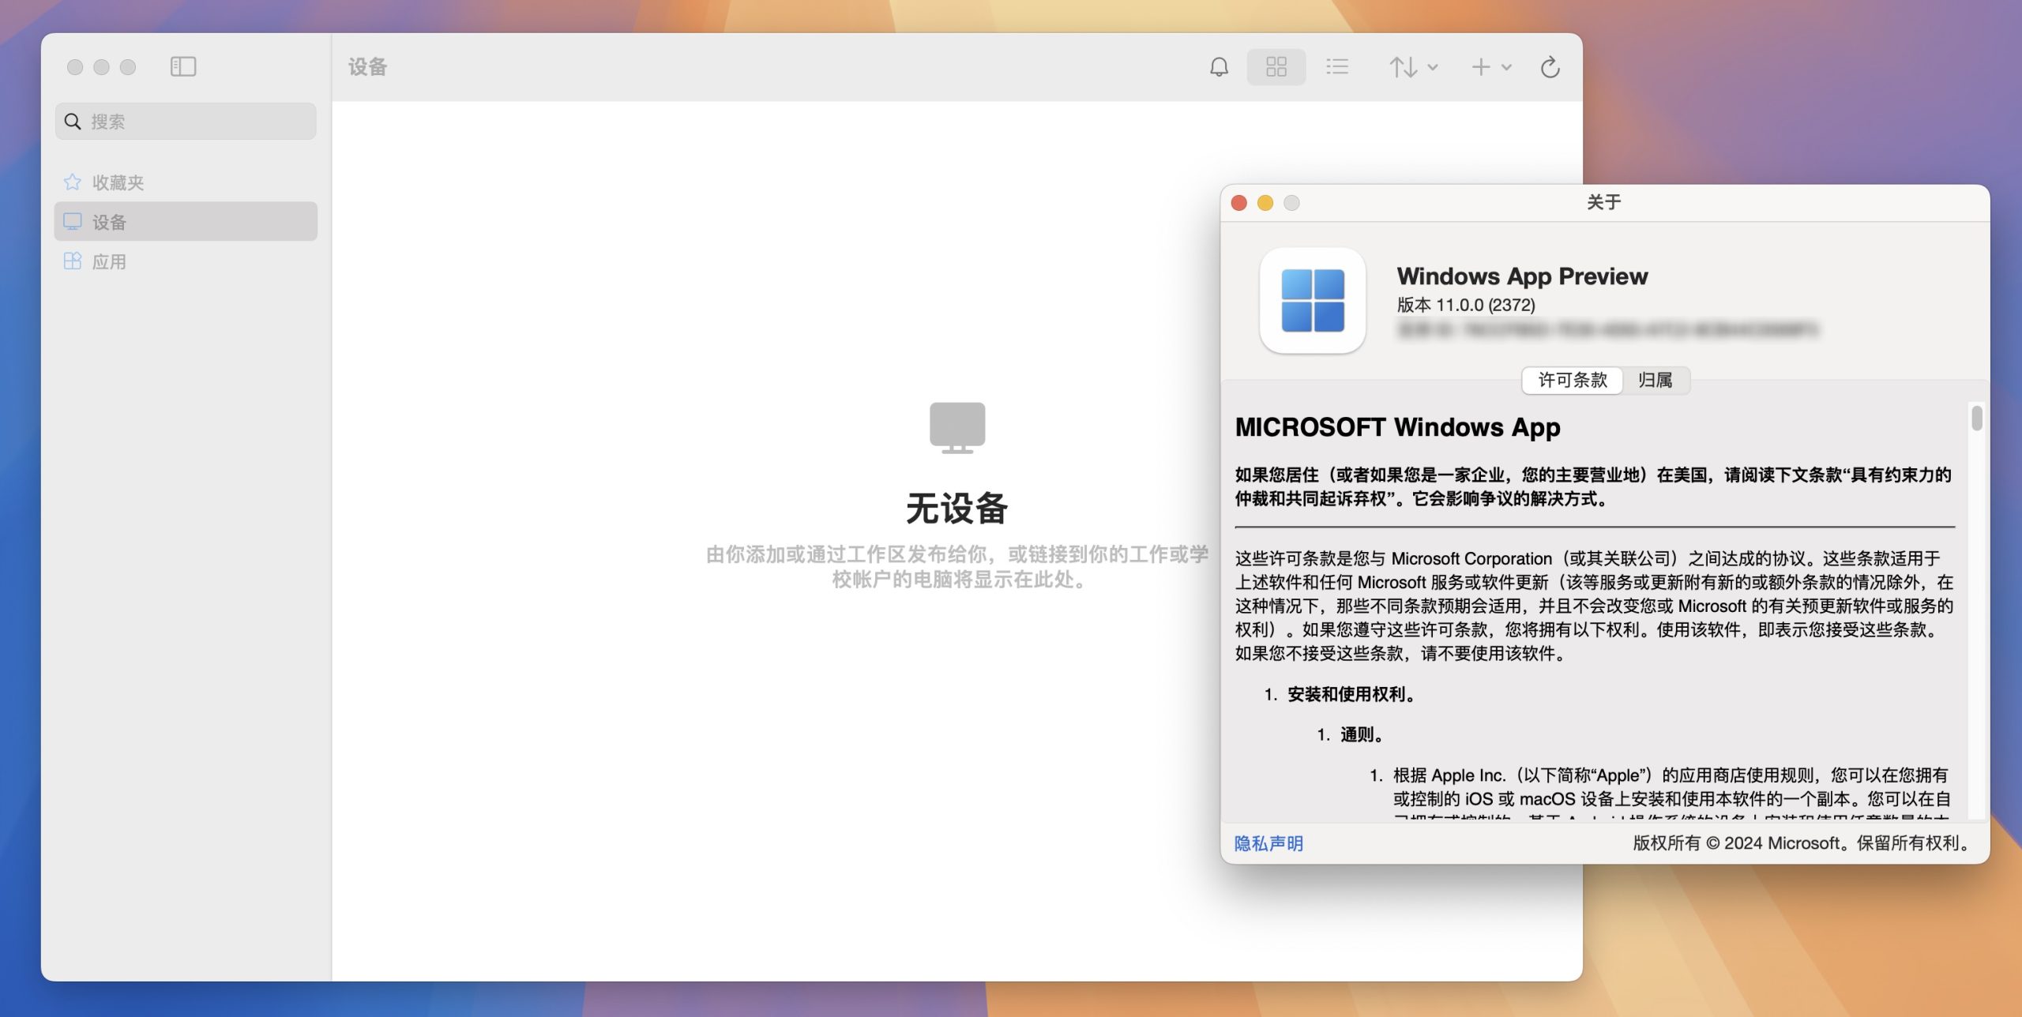Image resolution: width=2022 pixels, height=1017 pixels.
Task: Switch to the 许可条款 tab
Action: (x=1572, y=381)
